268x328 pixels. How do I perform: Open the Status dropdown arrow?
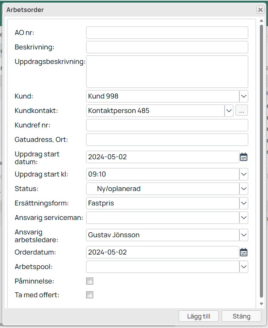244,189
